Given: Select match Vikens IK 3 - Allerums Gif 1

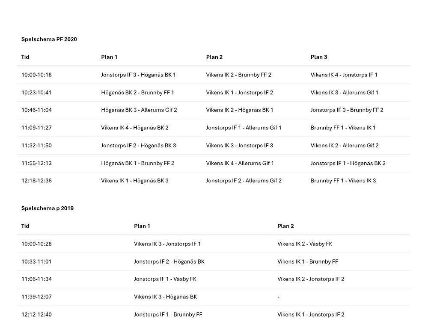Looking at the screenshot, I should (344, 93).
